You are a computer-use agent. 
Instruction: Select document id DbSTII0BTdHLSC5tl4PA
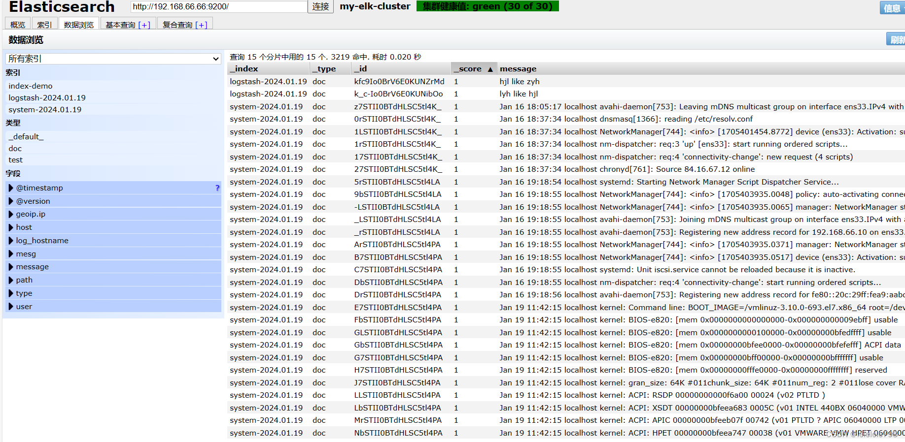pos(398,282)
